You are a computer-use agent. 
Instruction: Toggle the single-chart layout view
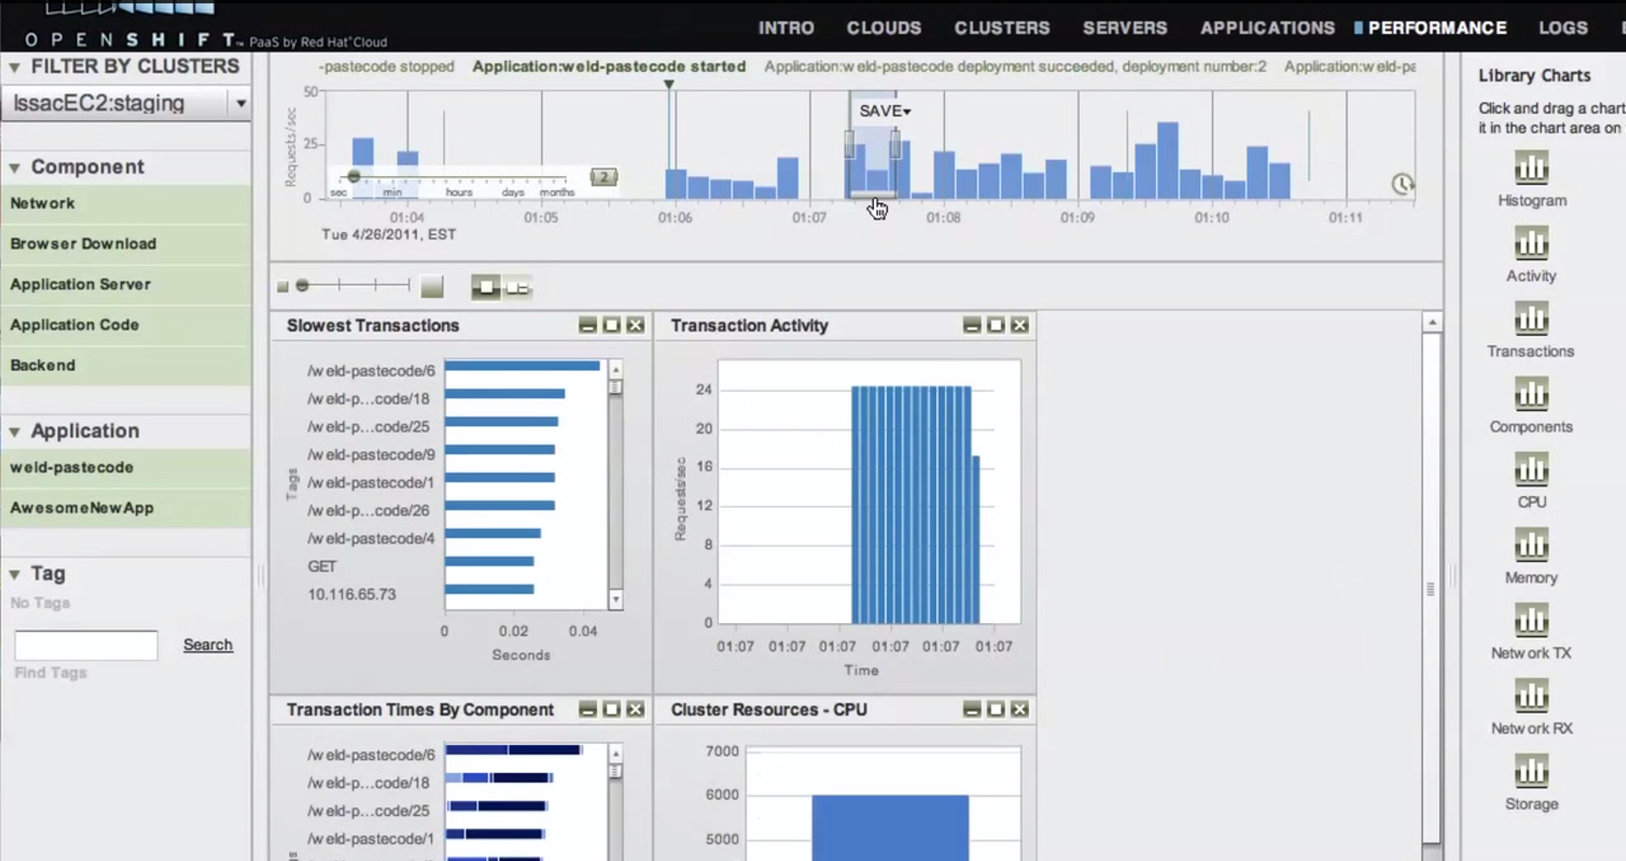click(x=484, y=287)
